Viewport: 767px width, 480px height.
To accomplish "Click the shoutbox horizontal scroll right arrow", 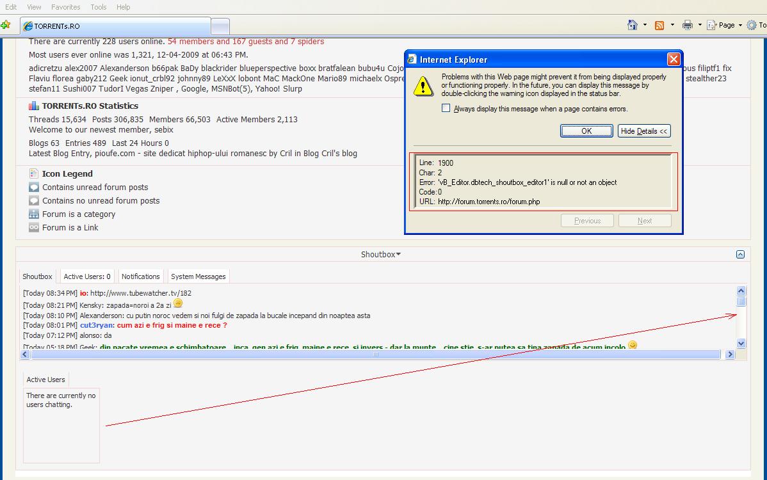I will (x=731, y=355).
